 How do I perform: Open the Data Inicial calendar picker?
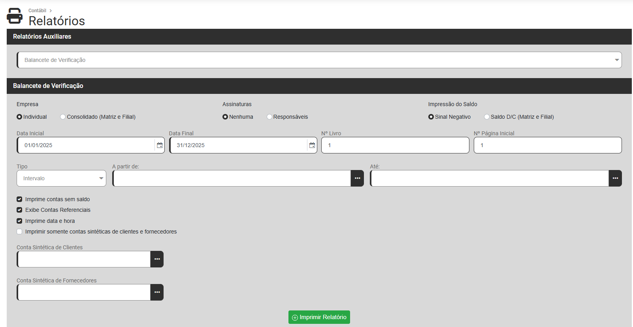click(x=160, y=145)
